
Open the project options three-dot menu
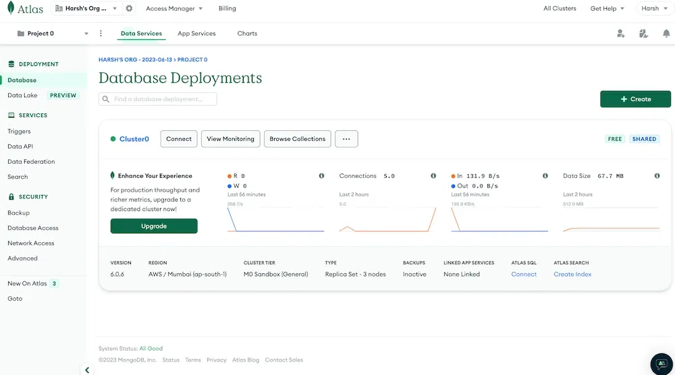101,33
